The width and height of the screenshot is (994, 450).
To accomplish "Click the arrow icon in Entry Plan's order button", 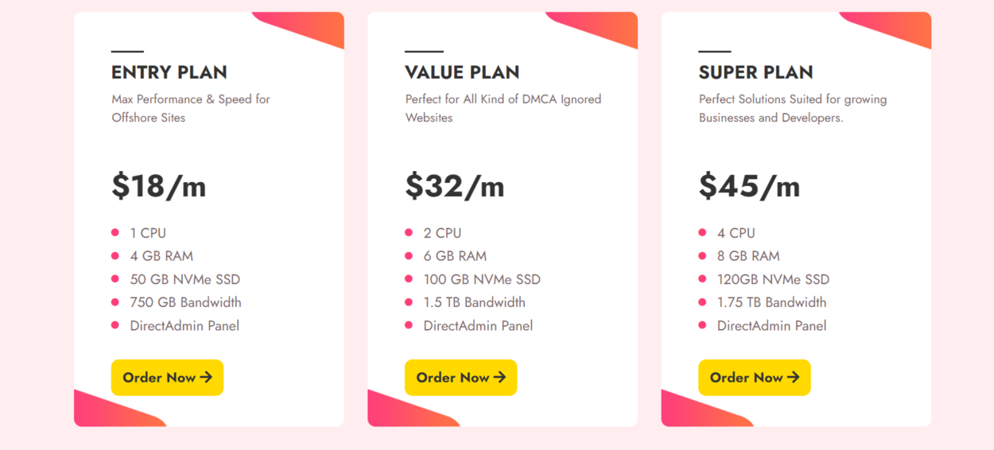I will tap(206, 378).
